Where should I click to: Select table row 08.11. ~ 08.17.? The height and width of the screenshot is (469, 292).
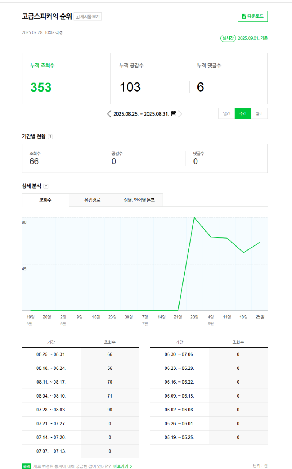[81, 382]
